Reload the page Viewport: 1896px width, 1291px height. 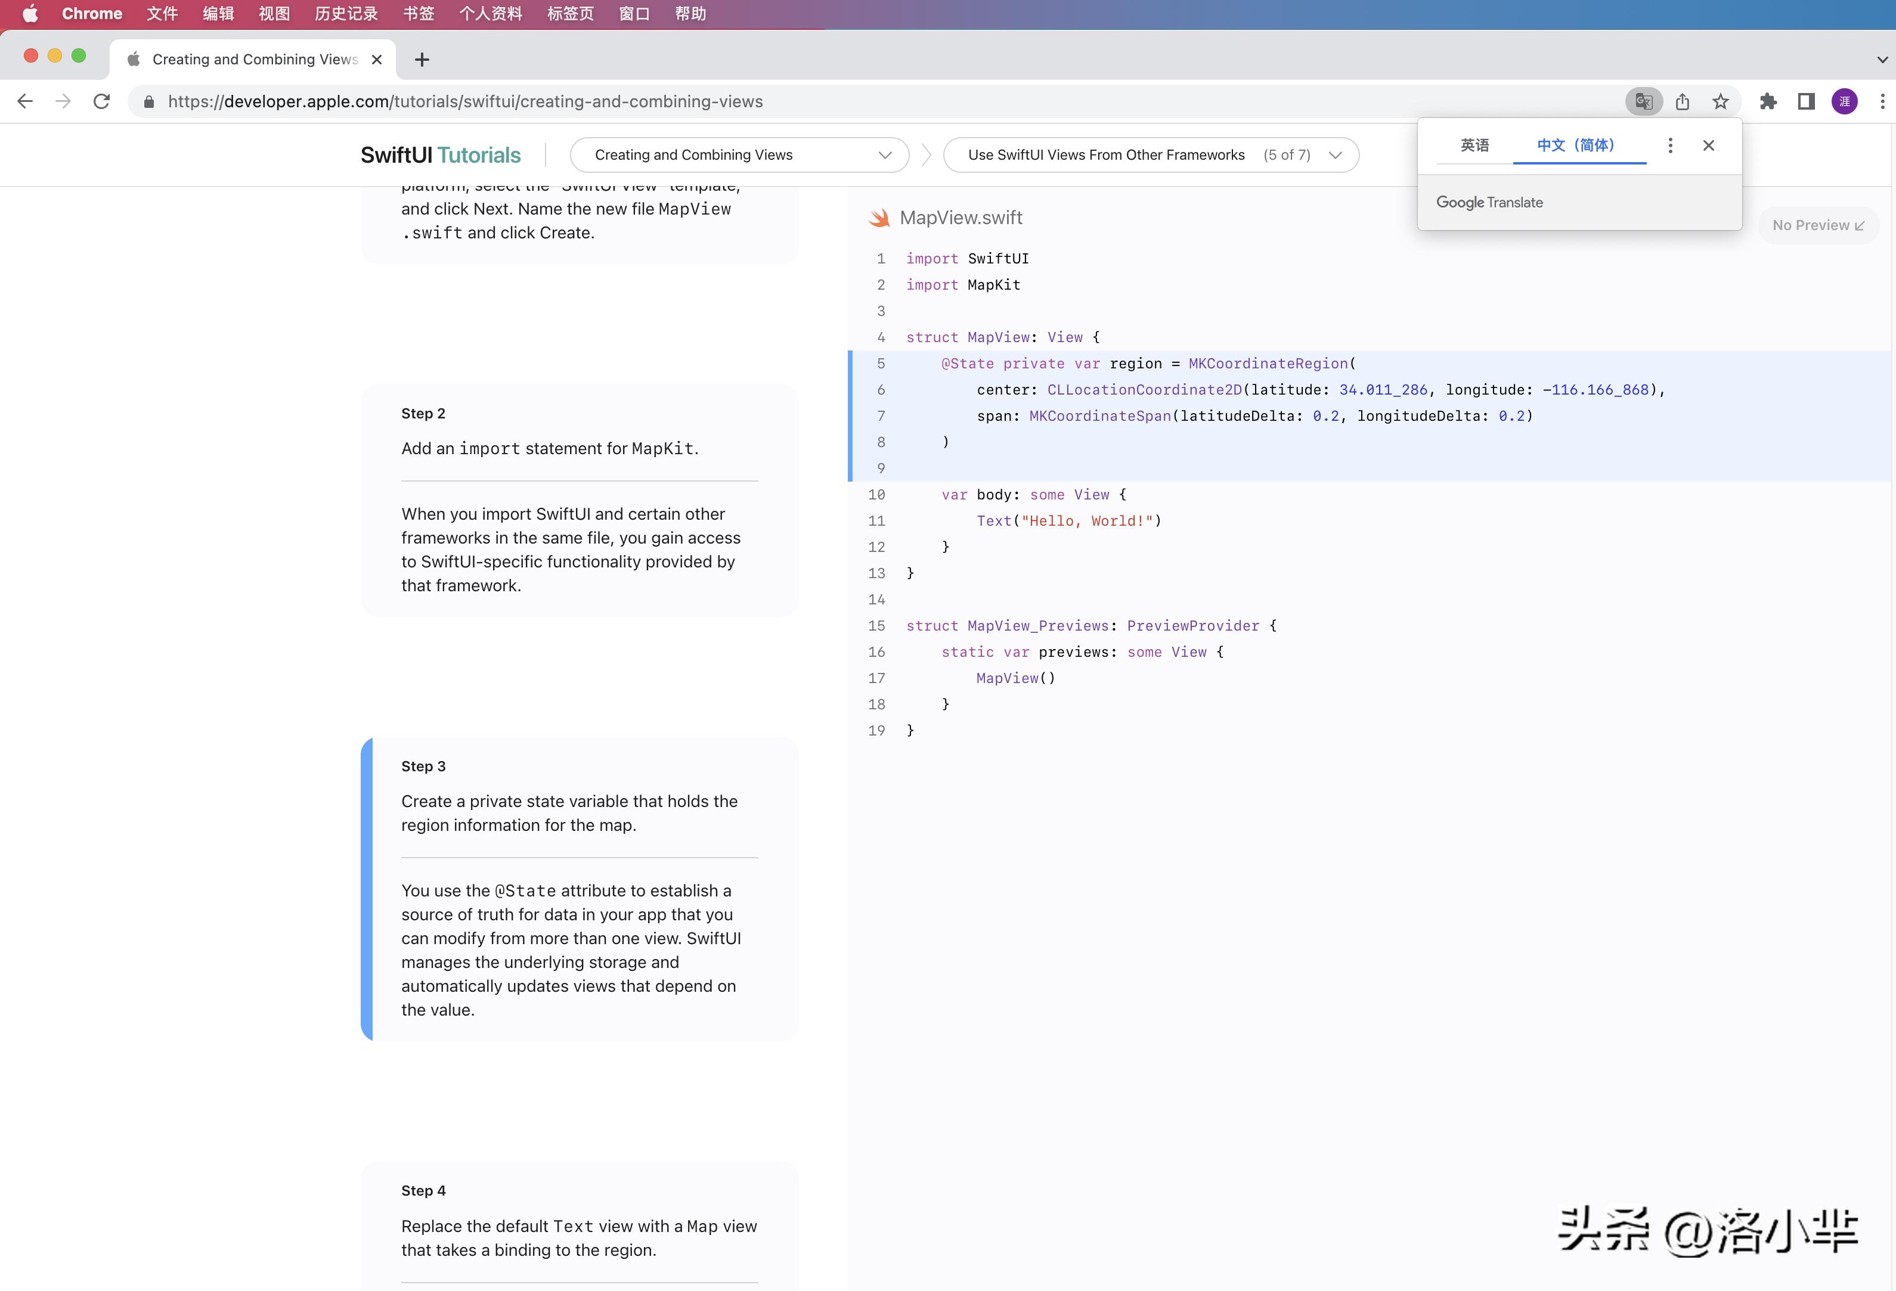tap(101, 101)
